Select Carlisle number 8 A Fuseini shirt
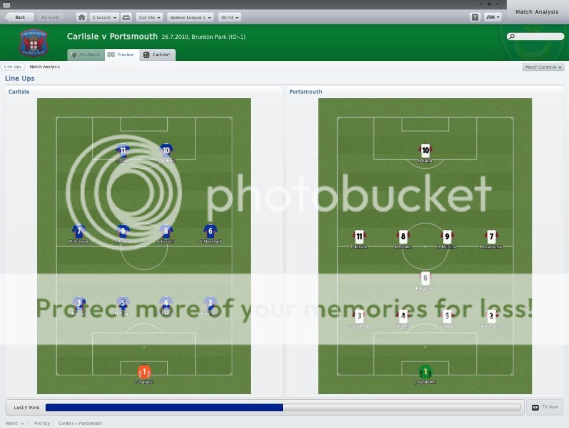This screenshot has width=569, height=428. pyautogui.click(x=166, y=231)
